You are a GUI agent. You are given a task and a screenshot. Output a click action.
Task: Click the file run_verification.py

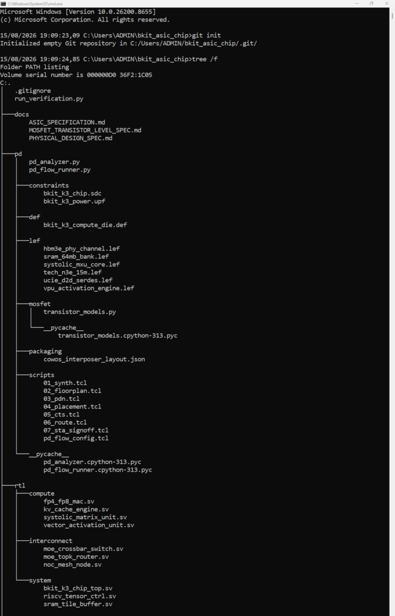point(49,99)
